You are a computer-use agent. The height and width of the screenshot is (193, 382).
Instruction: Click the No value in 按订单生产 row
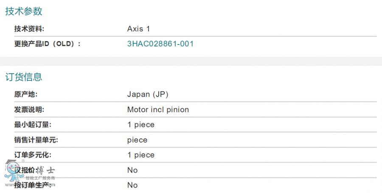tap(132, 185)
